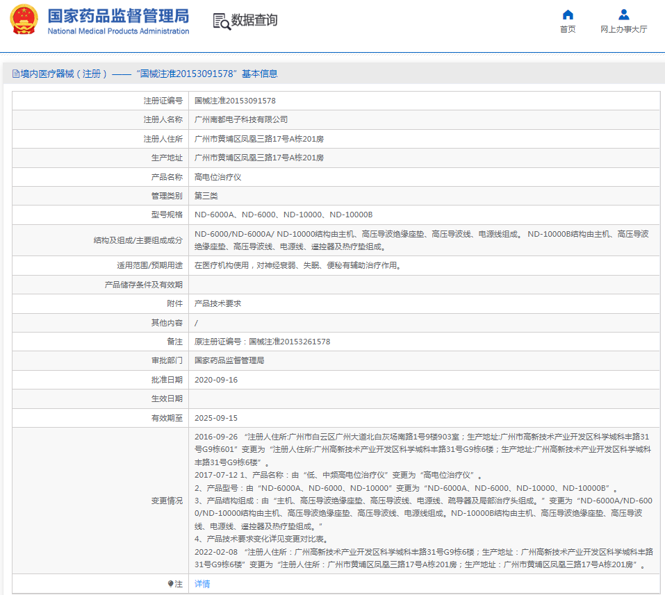Screen dimensions: 665x595
Task: Click the 原注册证编号 remark cell
Action: point(262,342)
